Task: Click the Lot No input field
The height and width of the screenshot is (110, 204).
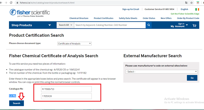Action: [x=66, y=96]
